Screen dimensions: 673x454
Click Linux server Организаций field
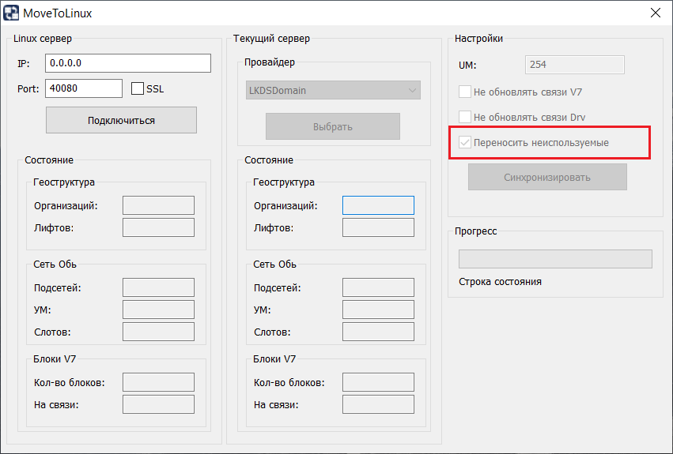click(158, 205)
